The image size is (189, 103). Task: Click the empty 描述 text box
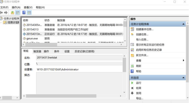(79, 83)
